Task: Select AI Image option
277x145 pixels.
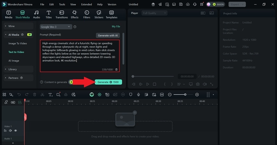Action: coord(14,61)
